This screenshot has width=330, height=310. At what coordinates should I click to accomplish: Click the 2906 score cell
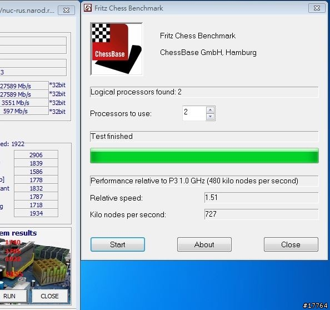tap(36, 155)
